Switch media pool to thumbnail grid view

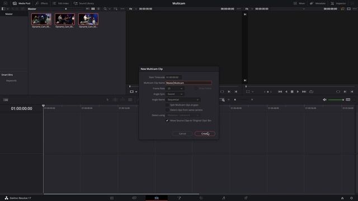(93, 9)
